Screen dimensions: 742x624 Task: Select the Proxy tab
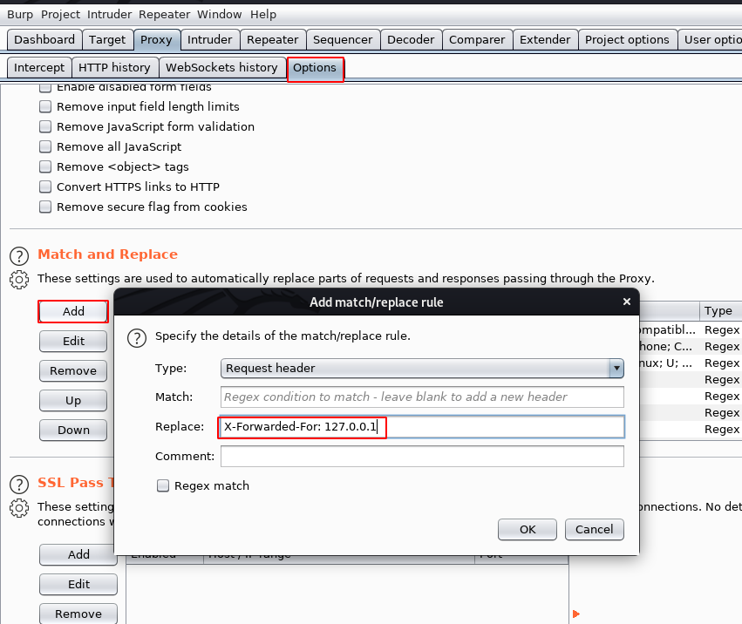(x=156, y=40)
